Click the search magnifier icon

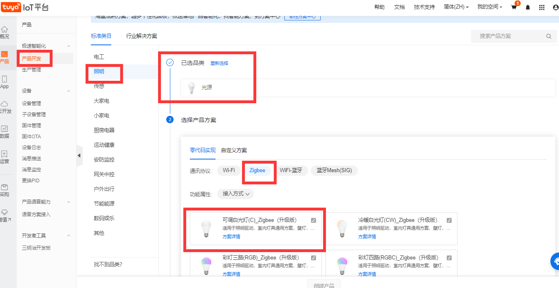tap(548, 36)
